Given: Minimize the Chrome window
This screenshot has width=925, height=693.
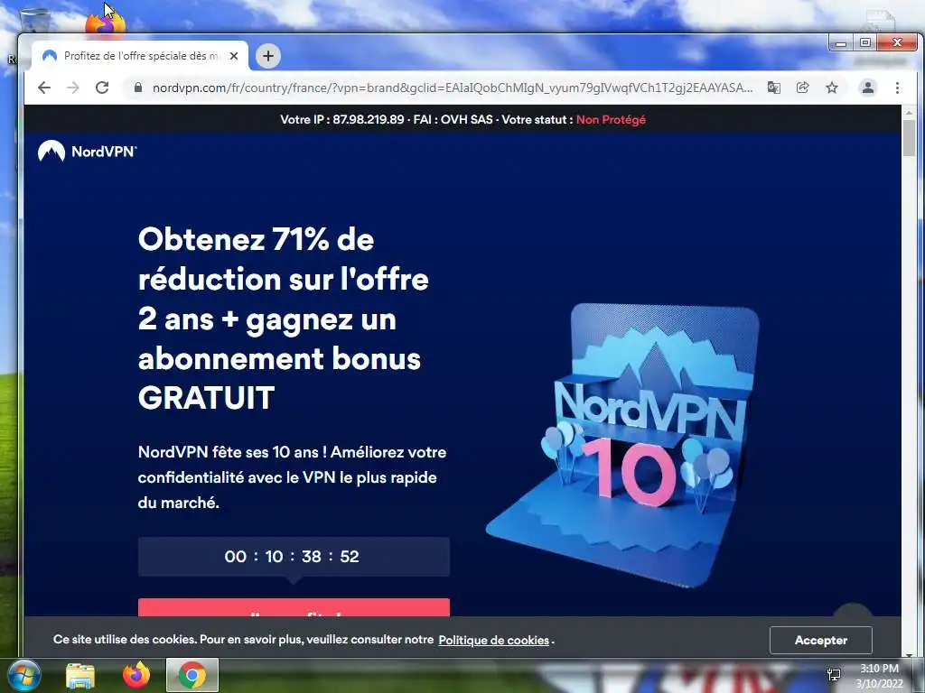Looking at the screenshot, I should tap(841, 43).
